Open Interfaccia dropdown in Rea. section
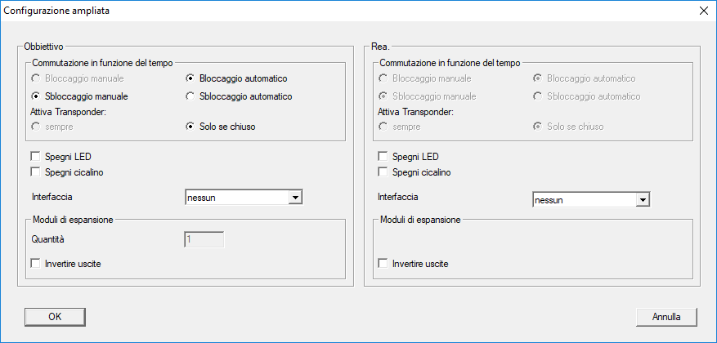The image size is (717, 343). 643,199
